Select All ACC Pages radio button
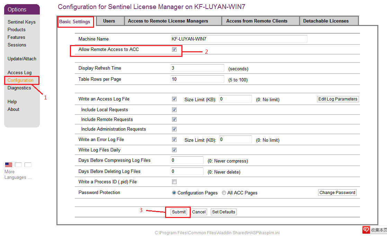The width and height of the screenshot is (387, 236). (x=224, y=193)
